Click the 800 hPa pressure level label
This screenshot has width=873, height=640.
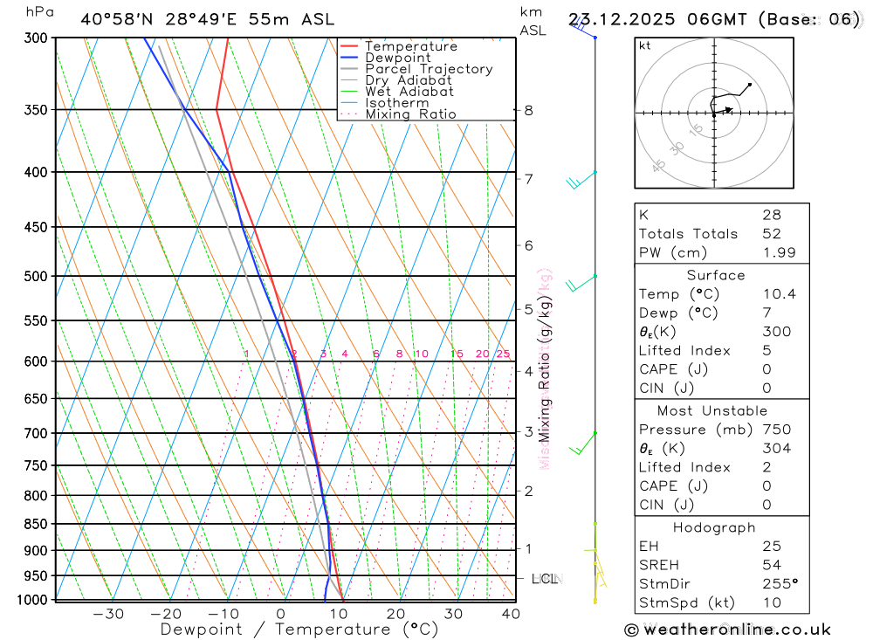[36, 496]
